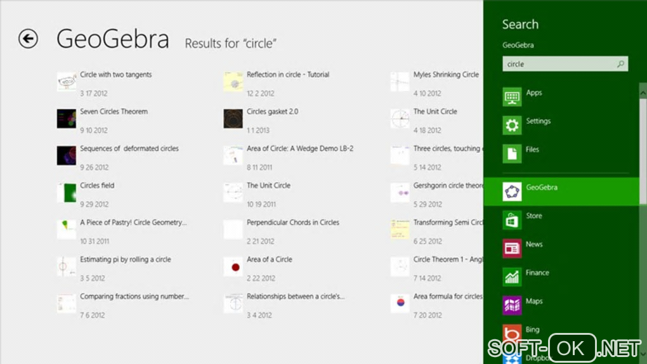The width and height of the screenshot is (647, 364).
Task: Open the News app icon
Action: (512, 249)
